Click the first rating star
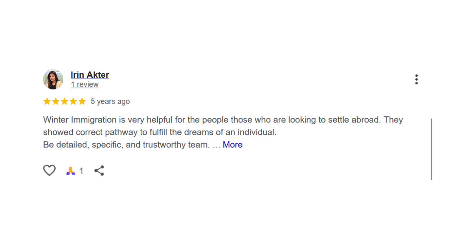 click(x=47, y=101)
